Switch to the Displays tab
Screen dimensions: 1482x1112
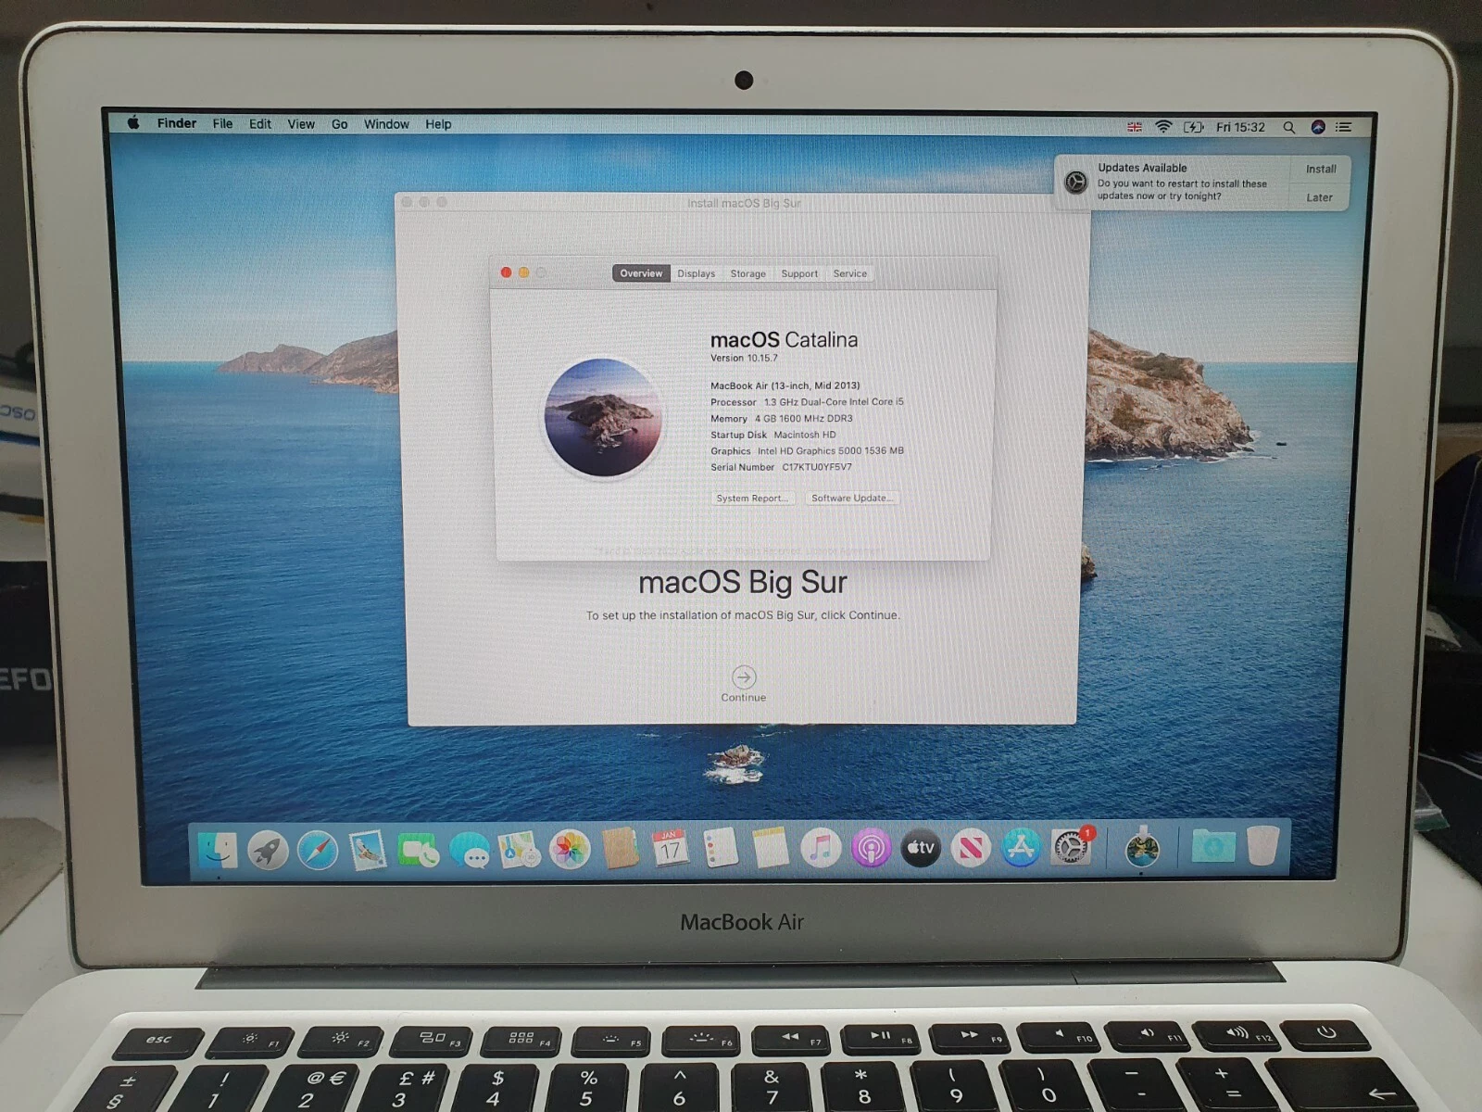pyautogui.click(x=696, y=273)
